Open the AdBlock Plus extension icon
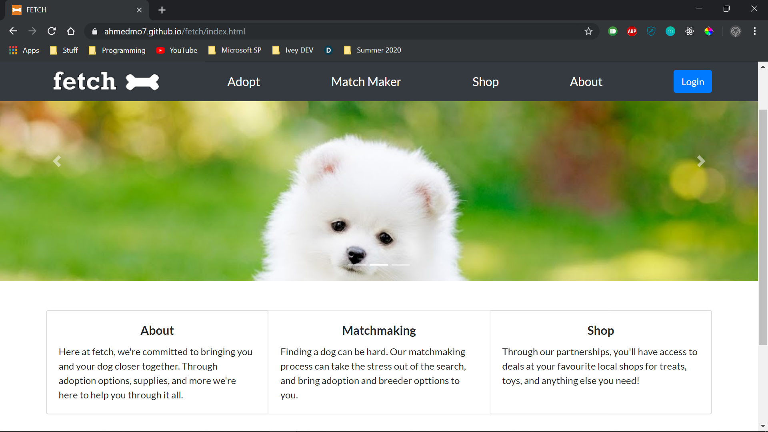 pyautogui.click(x=632, y=31)
